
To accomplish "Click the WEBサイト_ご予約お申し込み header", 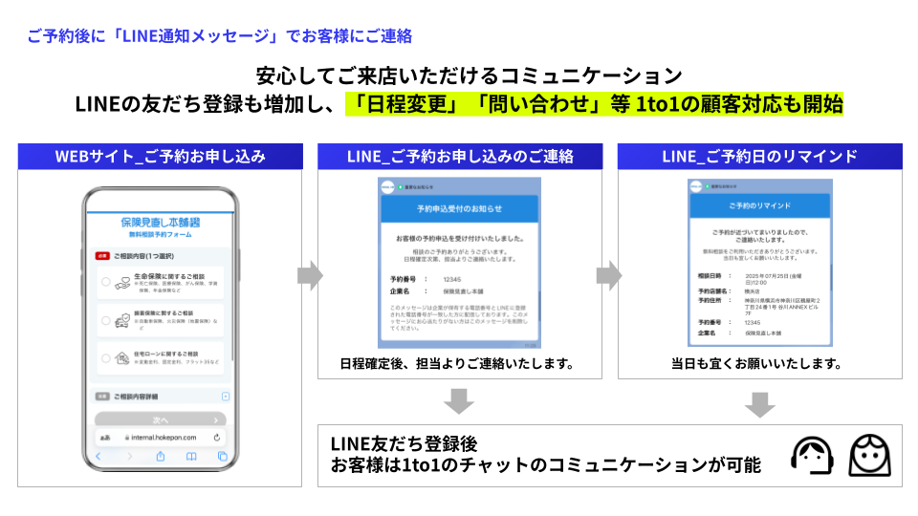I will 161,156.
